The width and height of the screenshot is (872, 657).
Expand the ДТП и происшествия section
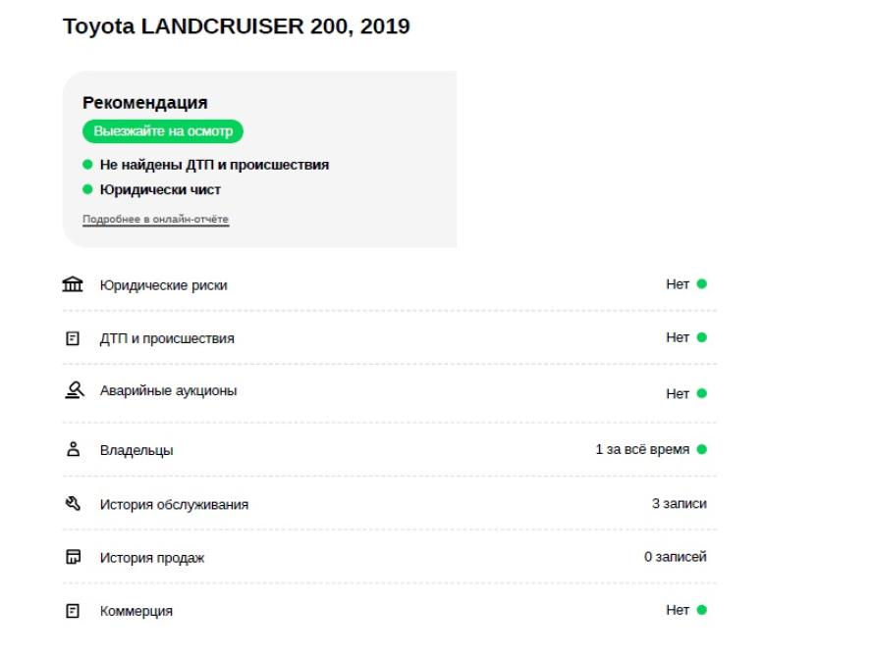point(389,337)
